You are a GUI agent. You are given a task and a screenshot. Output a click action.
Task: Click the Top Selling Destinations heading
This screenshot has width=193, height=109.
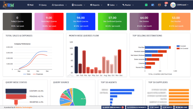point(147,36)
